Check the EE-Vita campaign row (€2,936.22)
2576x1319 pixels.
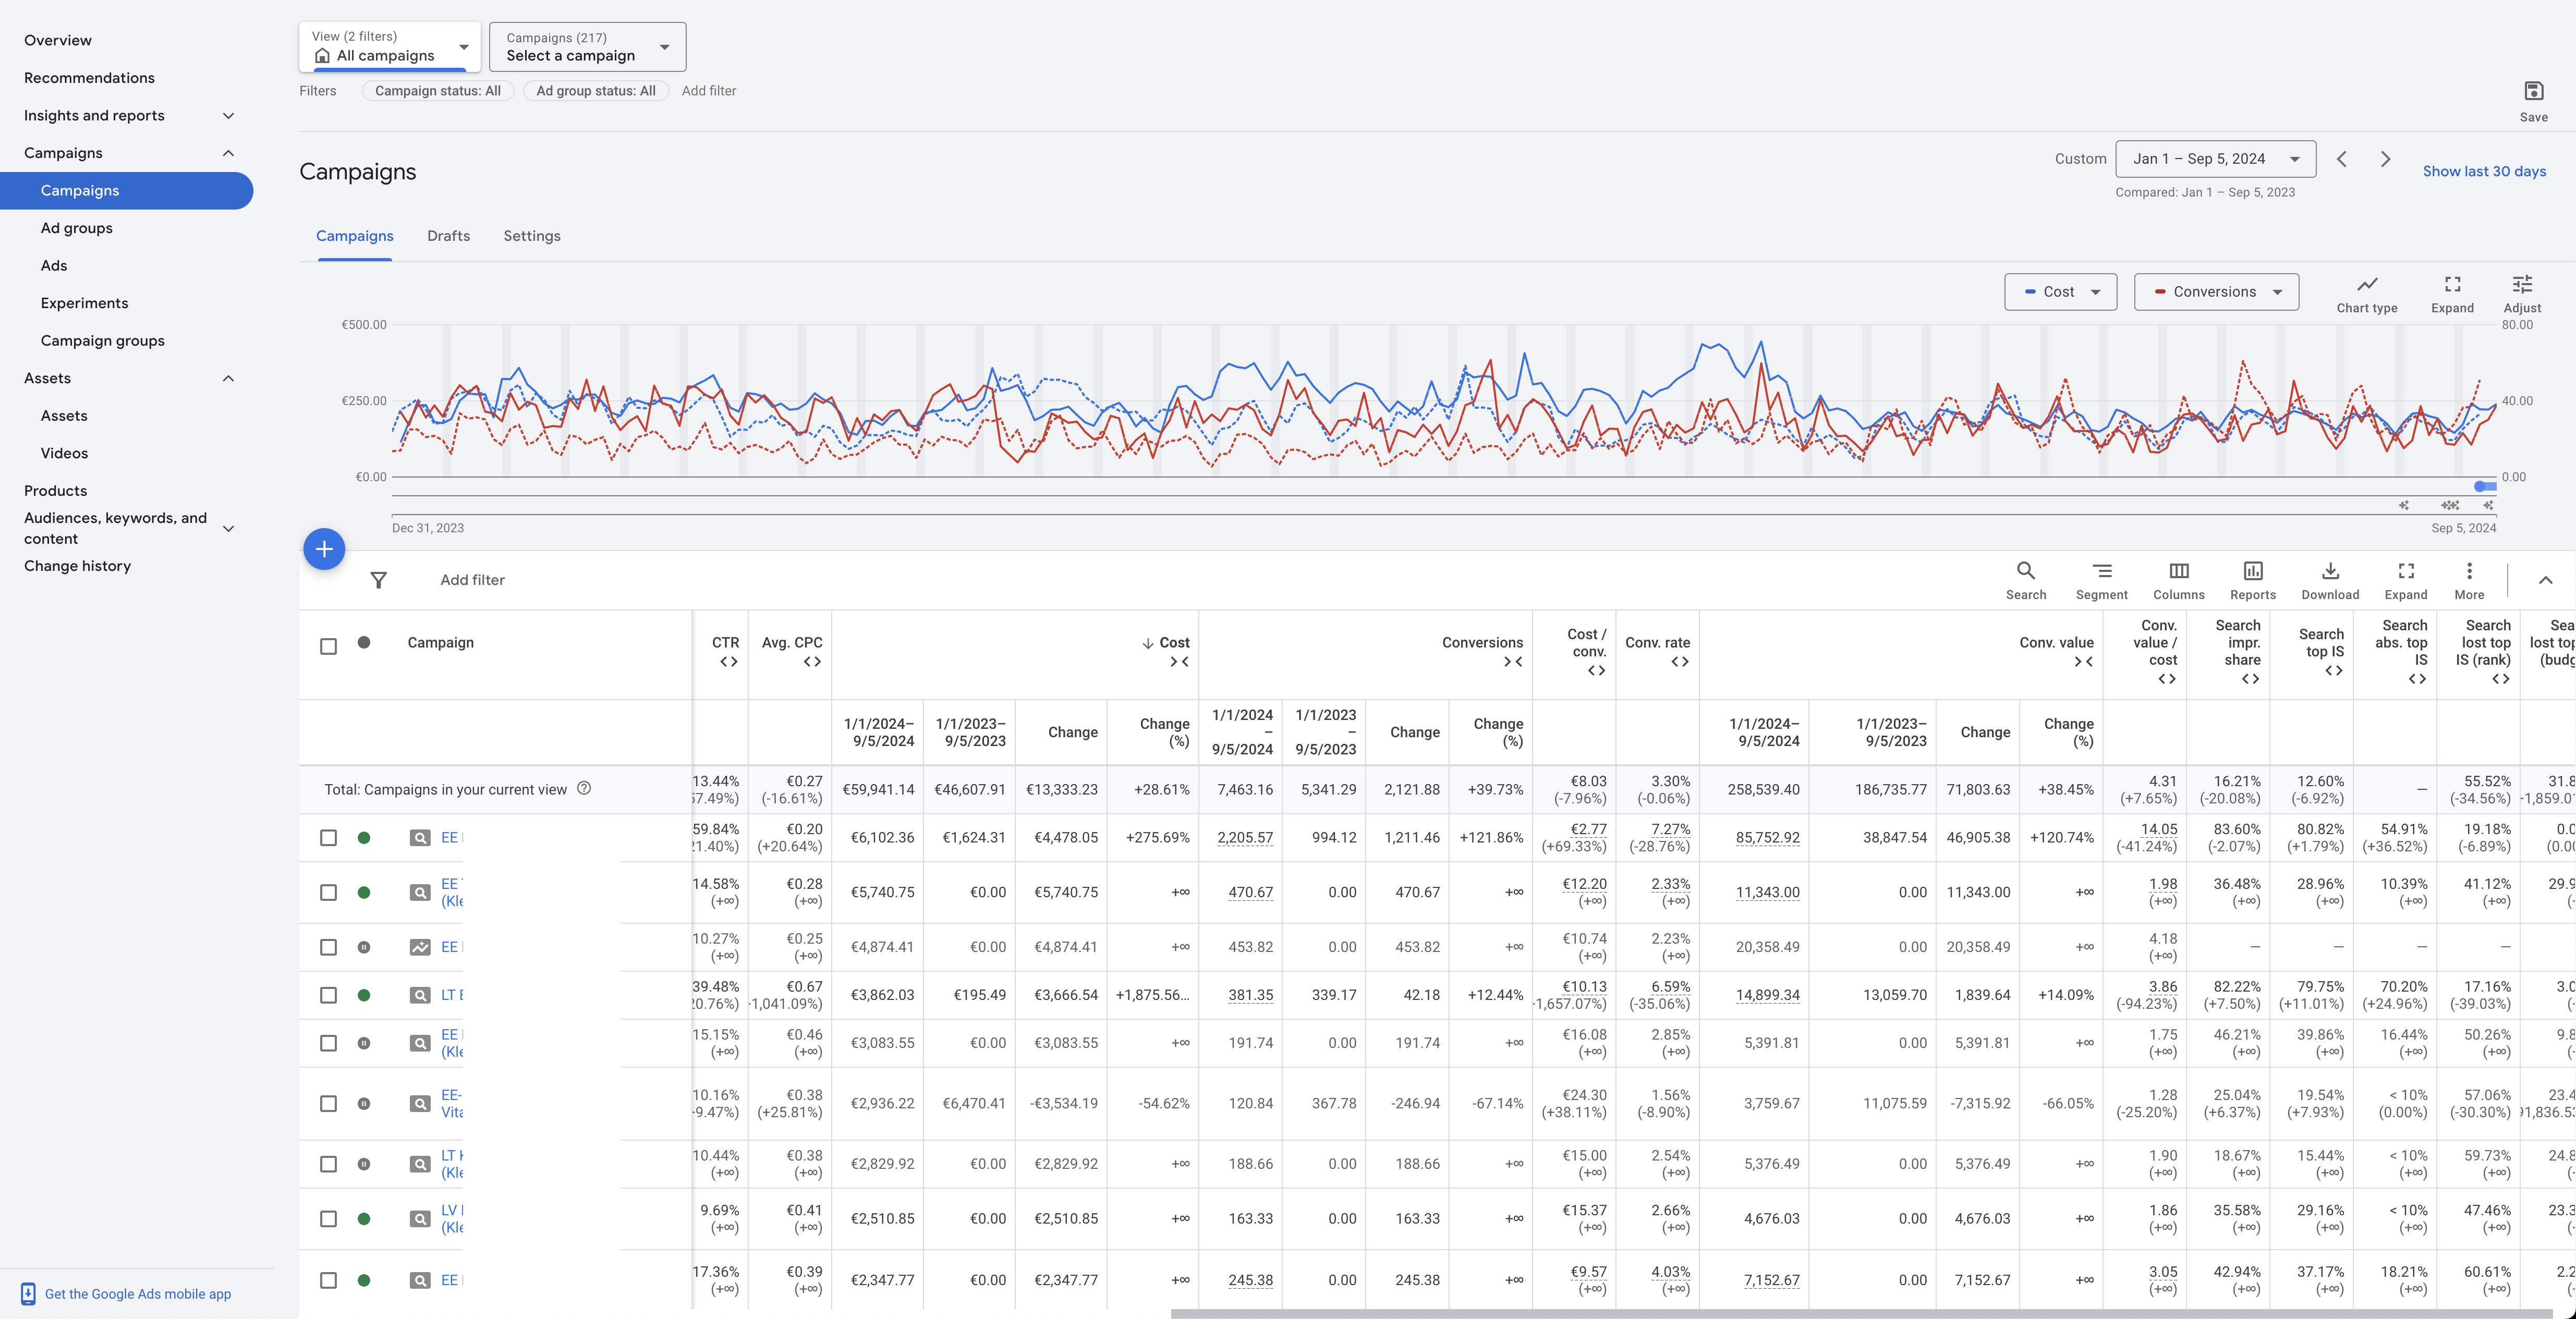click(x=328, y=1103)
